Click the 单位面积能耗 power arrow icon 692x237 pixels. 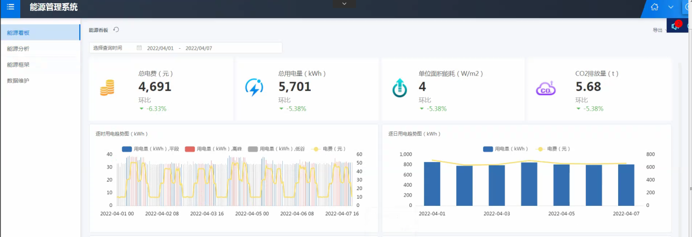click(400, 88)
